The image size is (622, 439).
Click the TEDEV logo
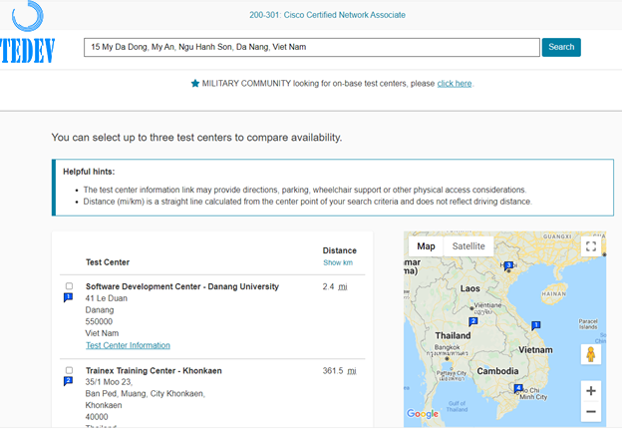[x=28, y=38]
